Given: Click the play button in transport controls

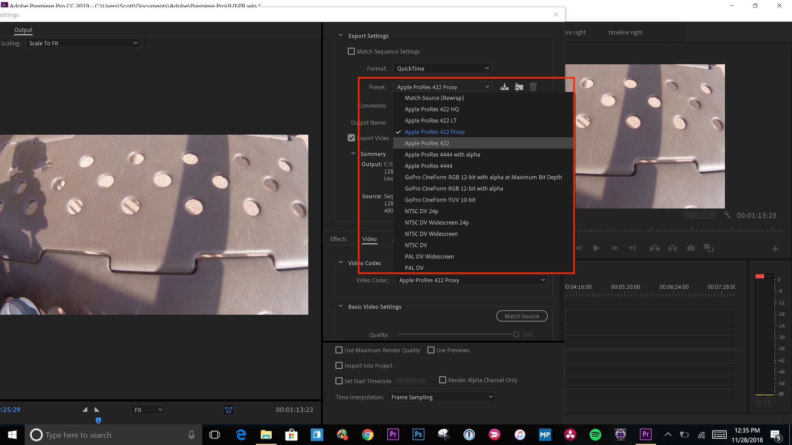Looking at the screenshot, I should [596, 248].
